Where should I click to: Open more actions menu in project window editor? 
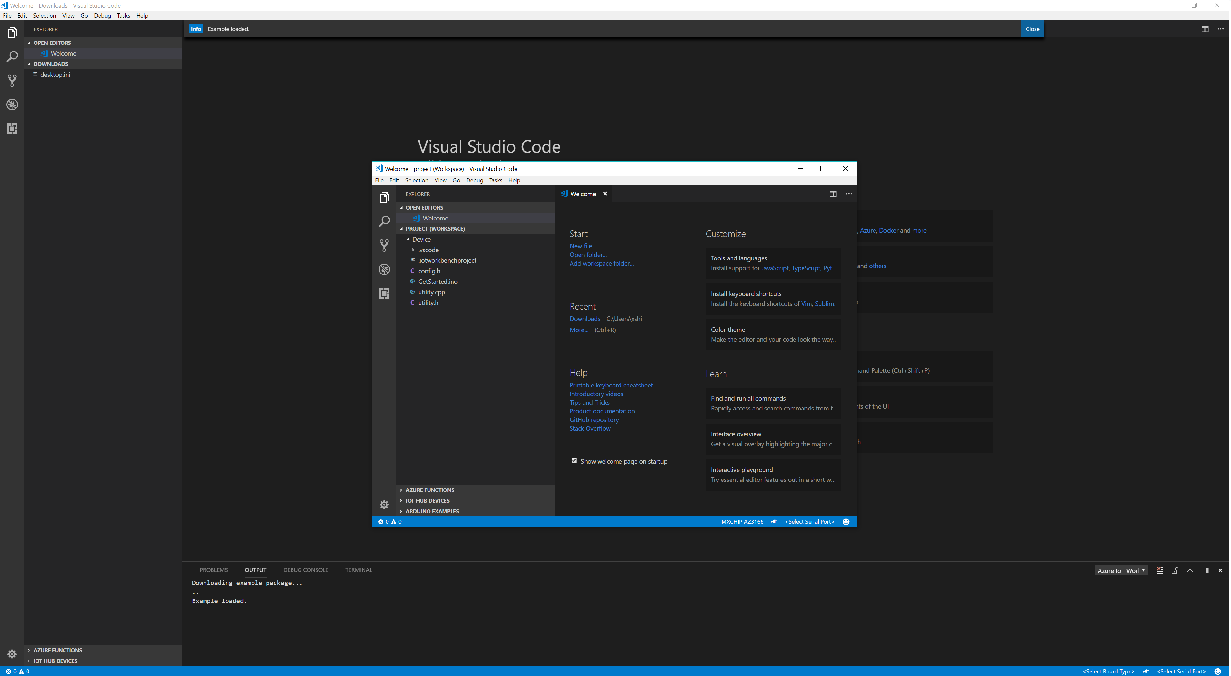click(x=849, y=194)
